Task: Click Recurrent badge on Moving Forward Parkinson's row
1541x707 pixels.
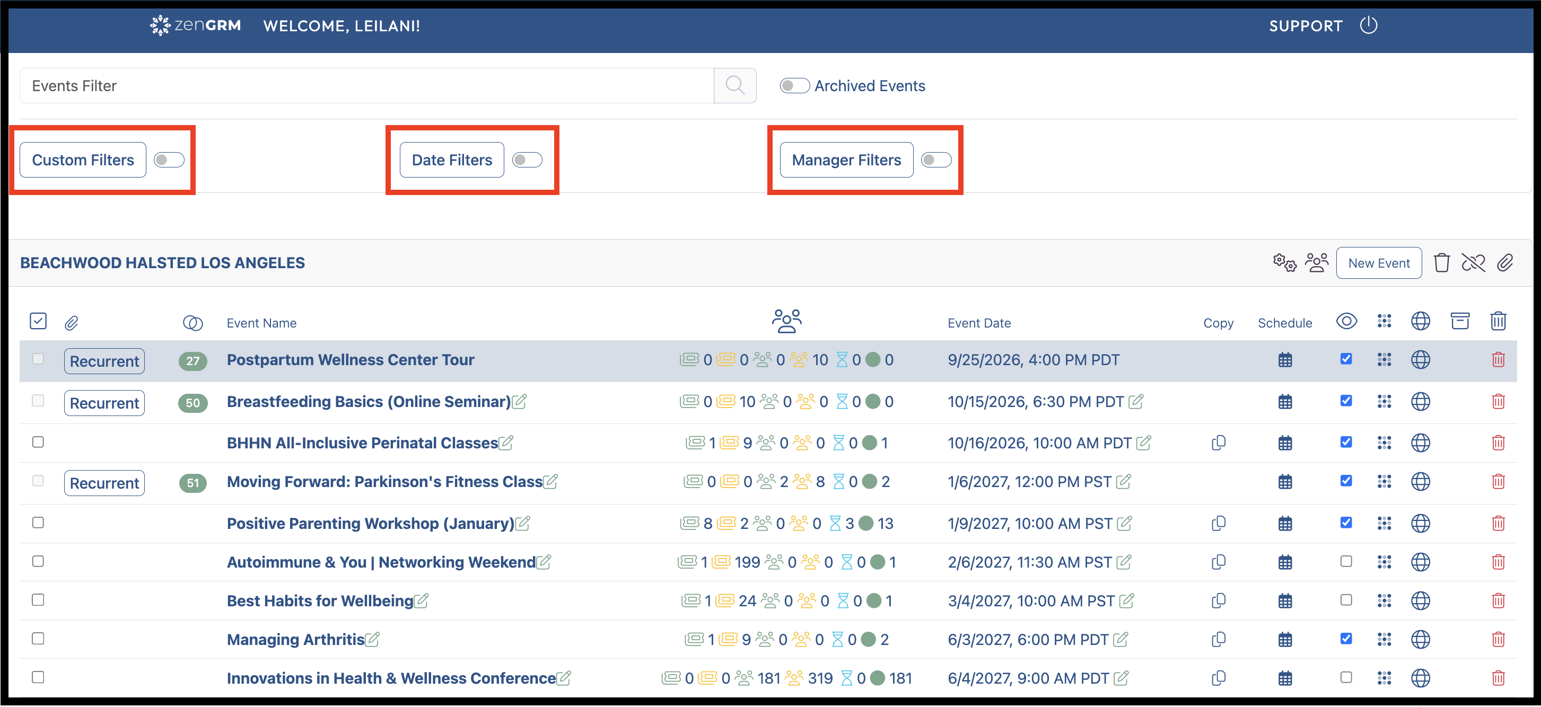Action: click(x=104, y=483)
